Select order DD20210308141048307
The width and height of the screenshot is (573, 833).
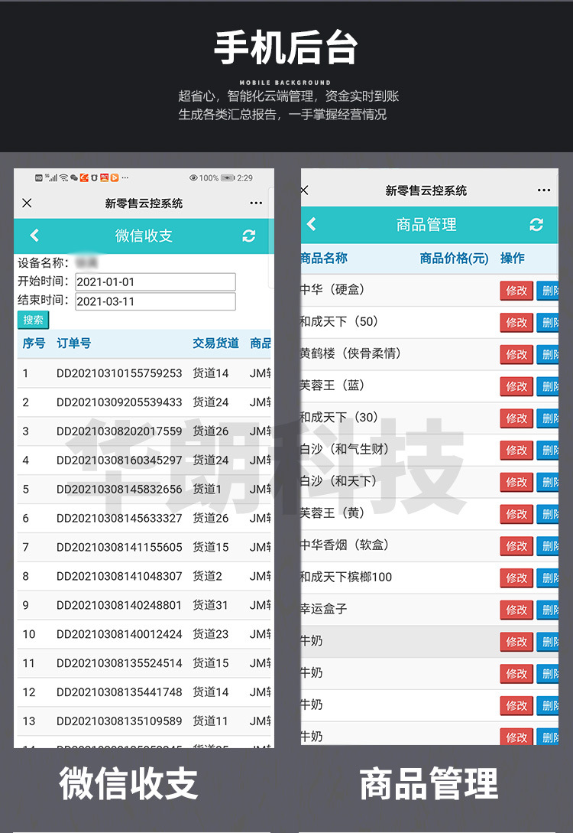(x=119, y=577)
